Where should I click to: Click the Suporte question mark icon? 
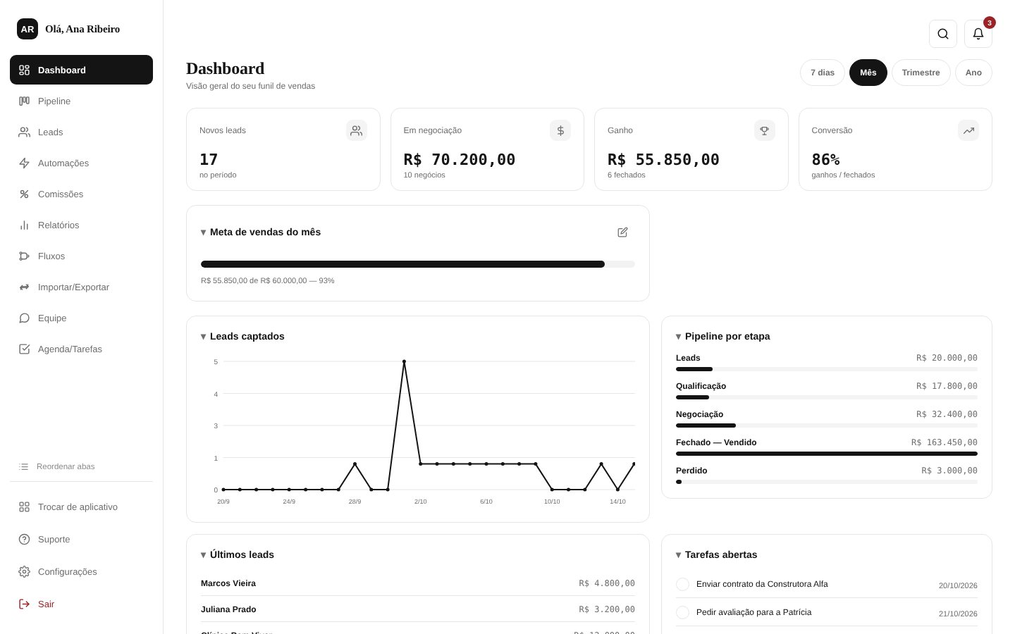click(24, 539)
